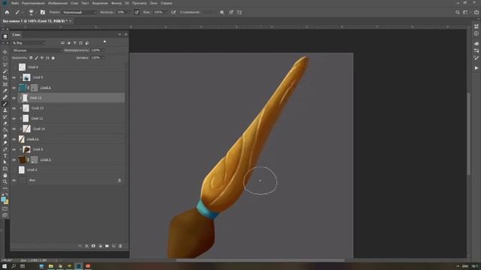The width and height of the screenshot is (481, 270).
Task: Hide layer Слой 11 eye icon
Action: coord(14,139)
